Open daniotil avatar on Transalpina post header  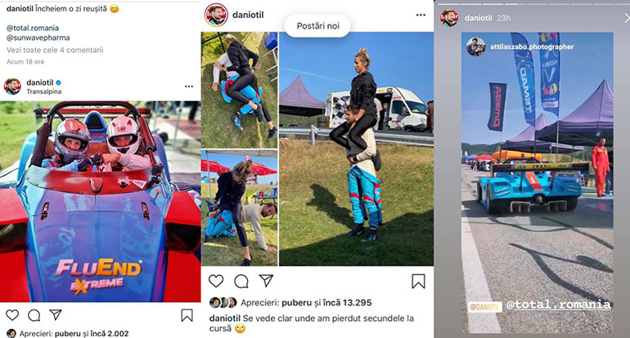(x=12, y=87)
